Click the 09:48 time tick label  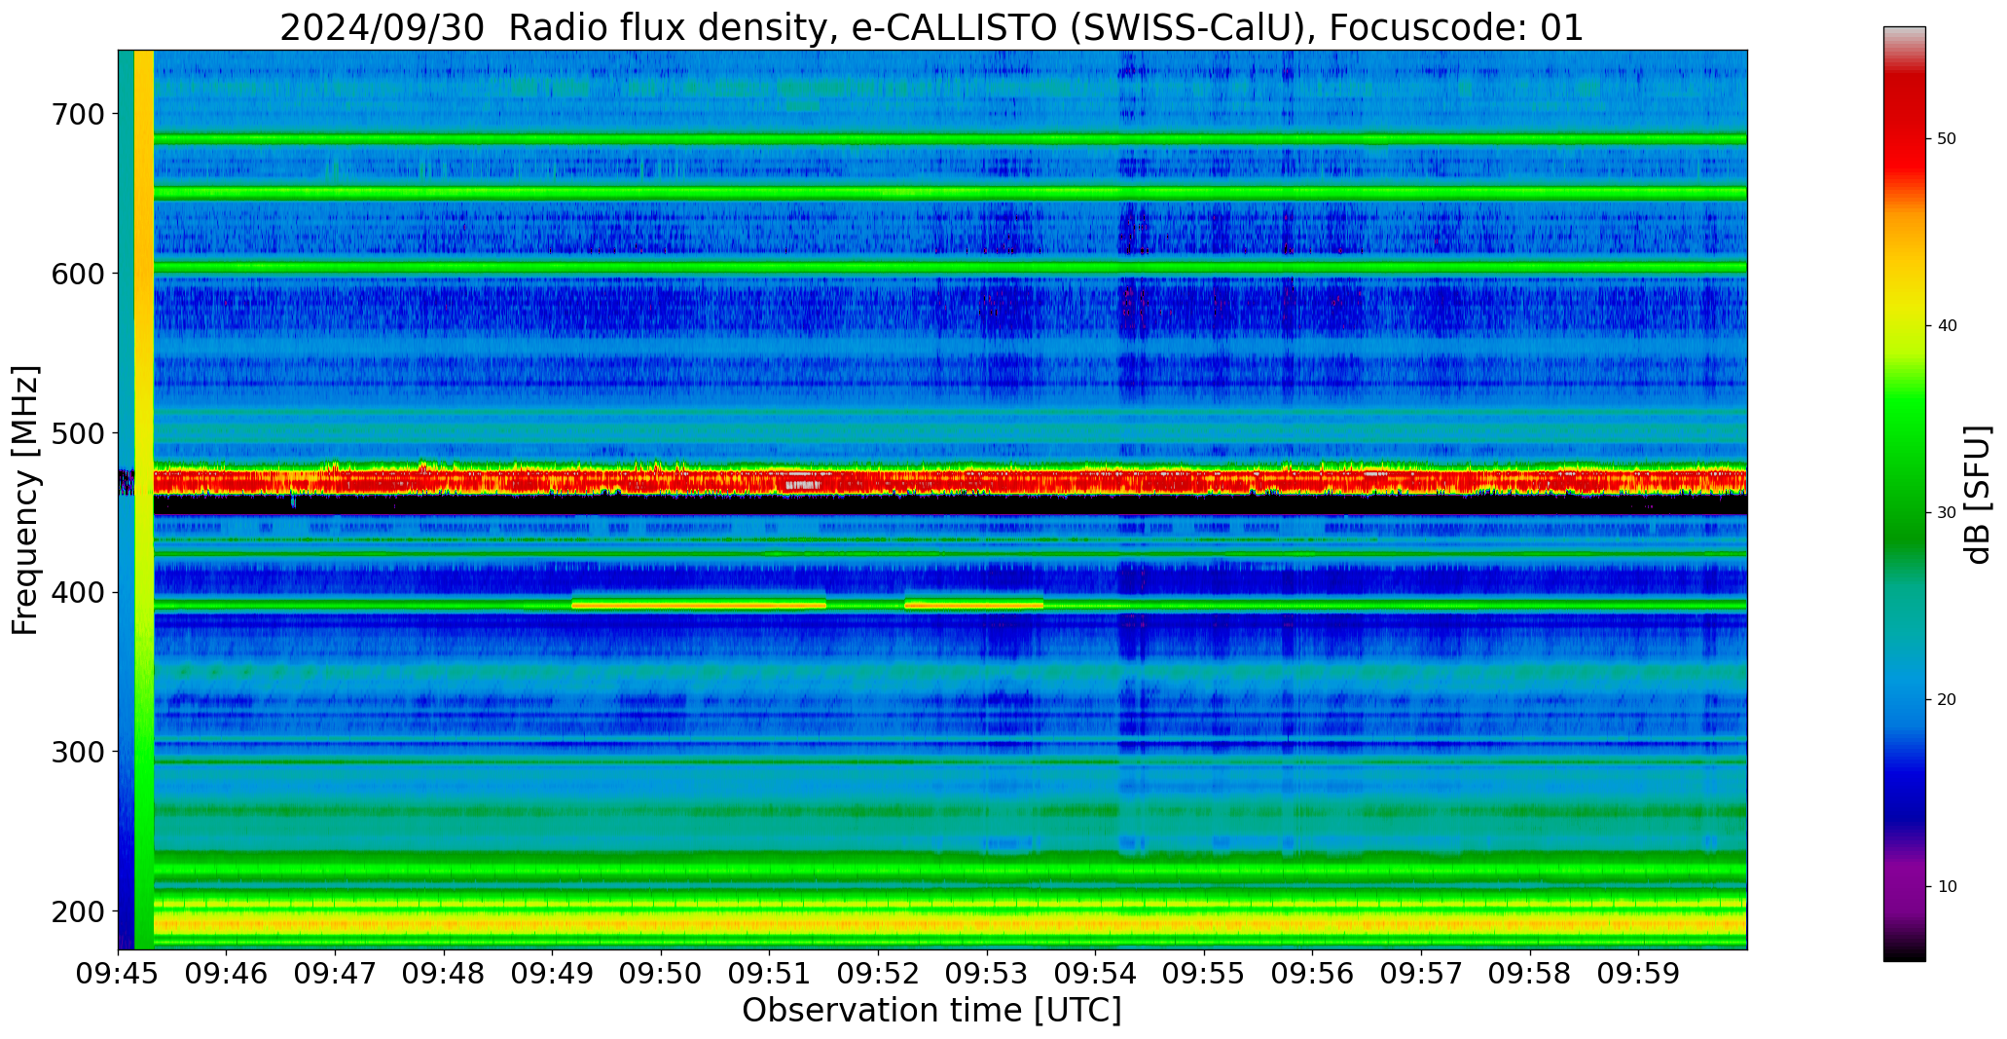pyautogui.click(x=445, y=974)
